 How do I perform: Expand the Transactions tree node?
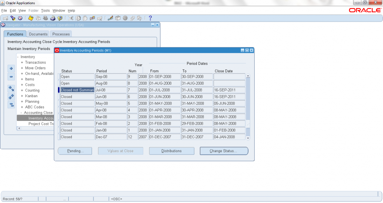tap(22, 63)
